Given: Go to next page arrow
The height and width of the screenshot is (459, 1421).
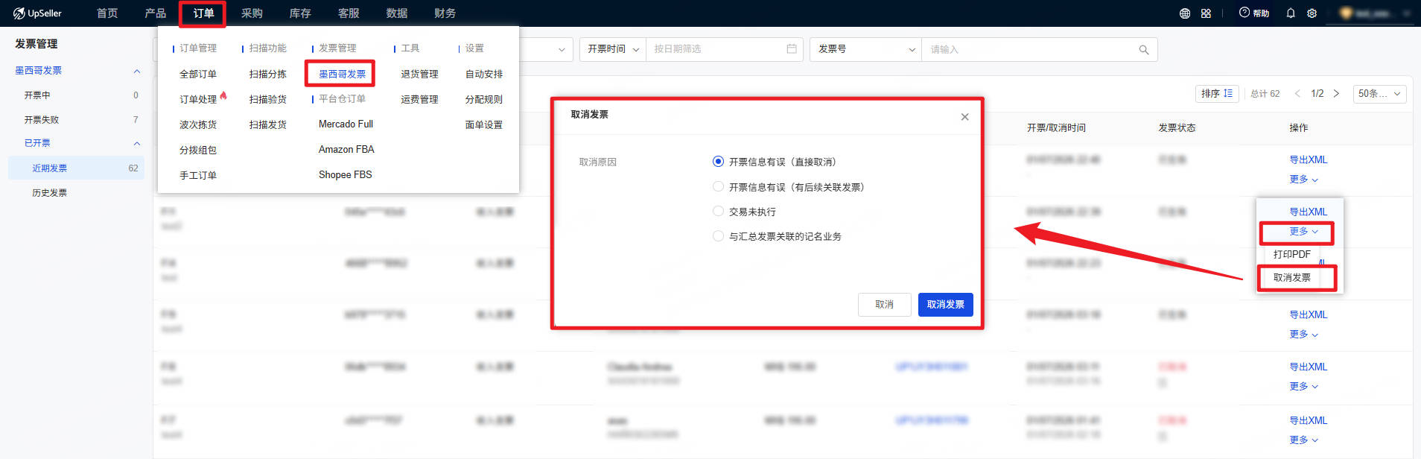Looking at the screenshot, I should (1336, 93).
